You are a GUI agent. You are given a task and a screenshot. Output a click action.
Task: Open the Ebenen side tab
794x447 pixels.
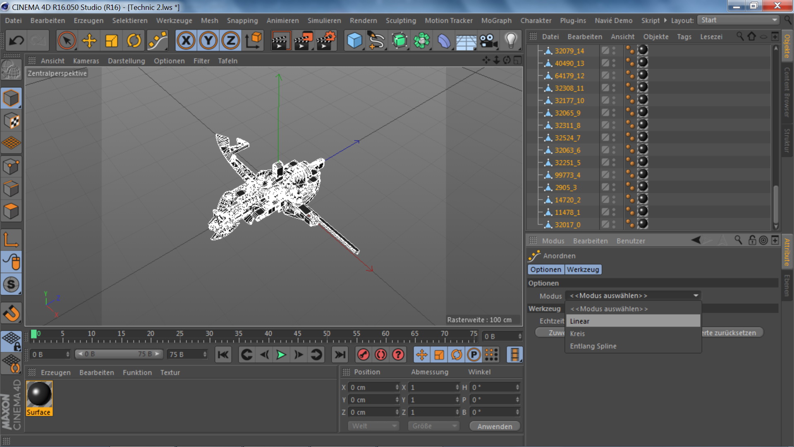tap(787, 286)
